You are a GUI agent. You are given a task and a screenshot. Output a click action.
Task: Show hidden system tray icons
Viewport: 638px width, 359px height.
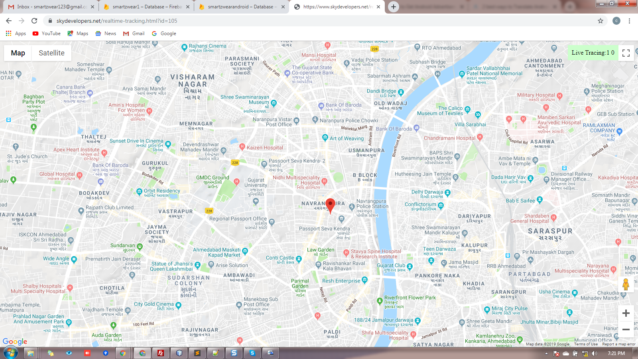(546, 353)
